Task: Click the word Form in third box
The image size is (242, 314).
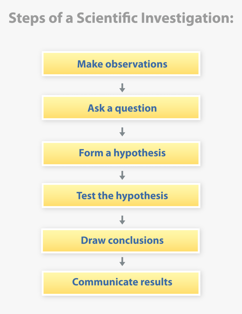Action: coord(91,153)
